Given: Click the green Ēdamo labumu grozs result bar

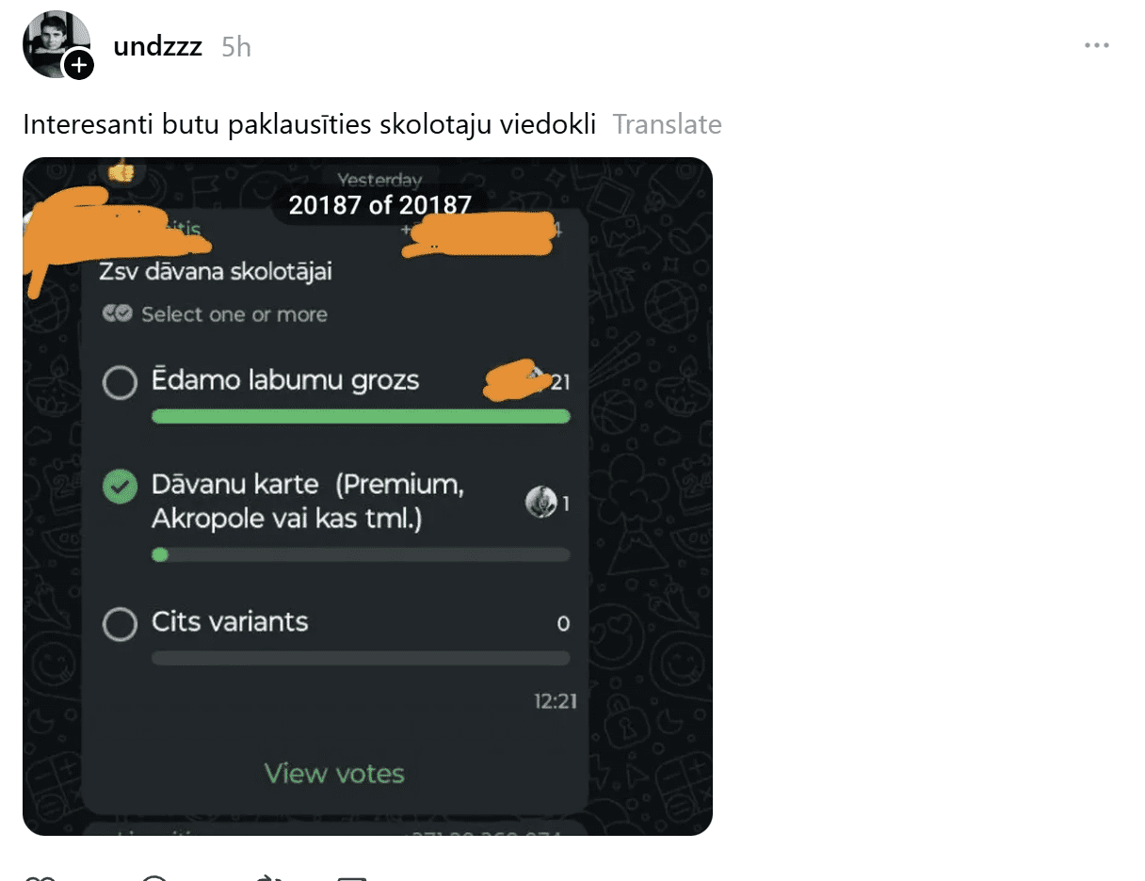Looking at the screenshot, I should tap(361, 416).
